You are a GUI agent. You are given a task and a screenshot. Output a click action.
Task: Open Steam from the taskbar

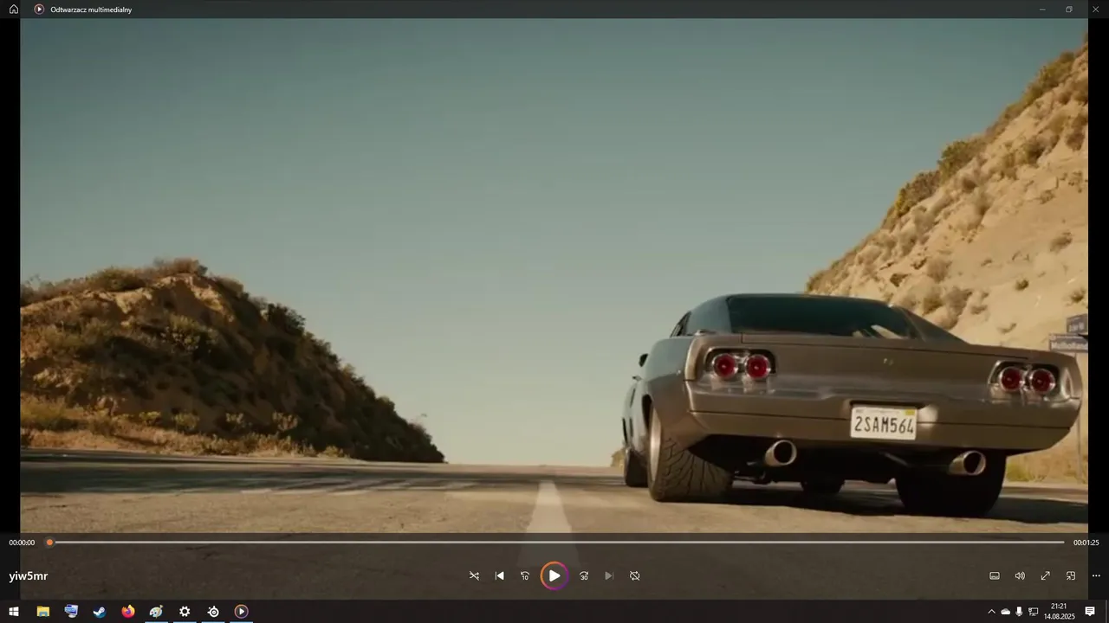pos(100,612)
